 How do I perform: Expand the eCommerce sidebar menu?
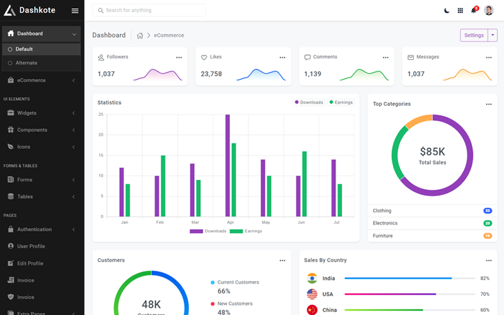[42, 81]
